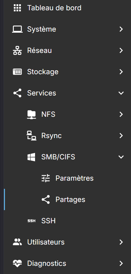Image resolution: width=131 pixels, height=274 pixels.
Task: Expand the Réseau menu chevron
Action: coord(121,50)
